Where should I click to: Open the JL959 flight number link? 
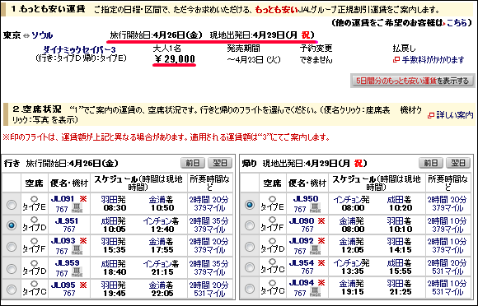(x=67, y=263)
